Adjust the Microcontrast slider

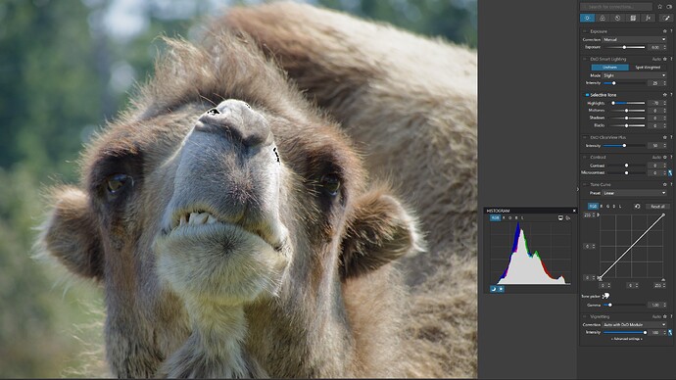coord(626,172)
